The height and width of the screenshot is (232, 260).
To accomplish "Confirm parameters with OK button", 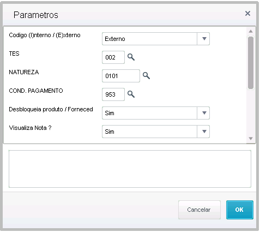I will (x=240, y=210).
